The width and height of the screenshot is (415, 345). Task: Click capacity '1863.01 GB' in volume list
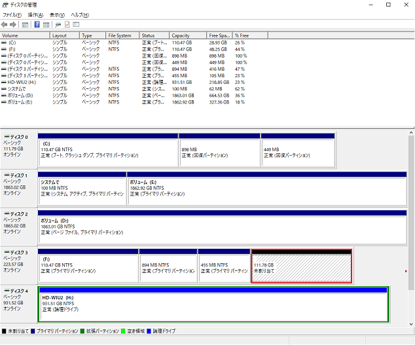183,96
